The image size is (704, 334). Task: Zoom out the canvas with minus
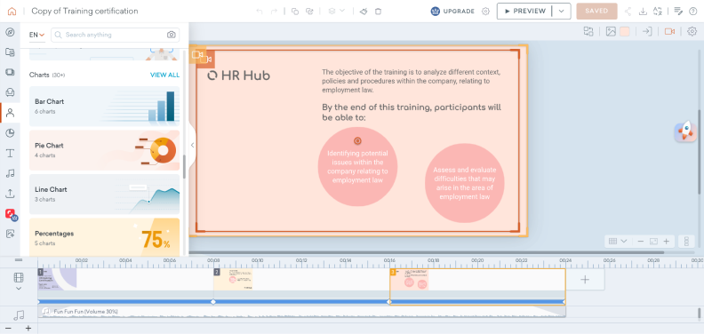pos(641,242)
